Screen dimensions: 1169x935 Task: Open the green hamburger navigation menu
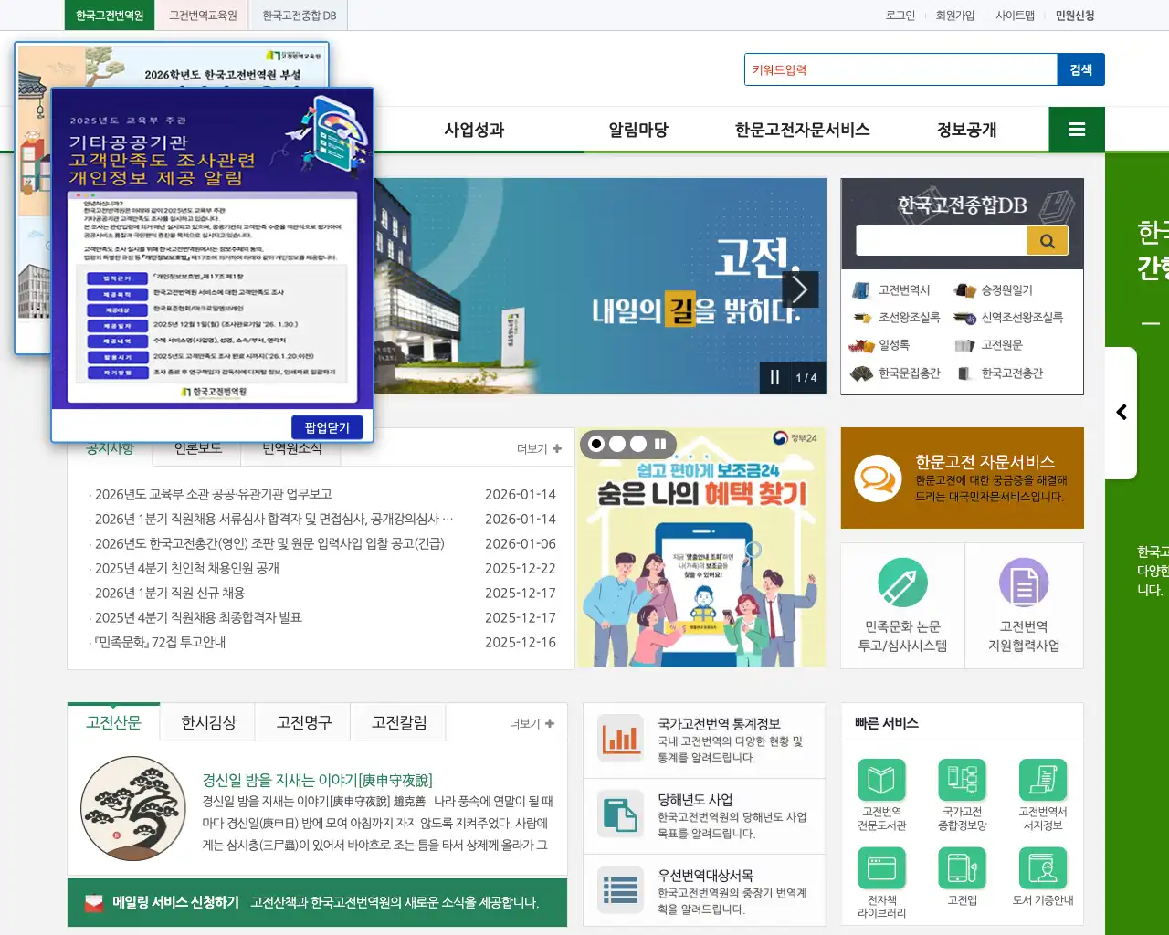[x=1076, y=129]
